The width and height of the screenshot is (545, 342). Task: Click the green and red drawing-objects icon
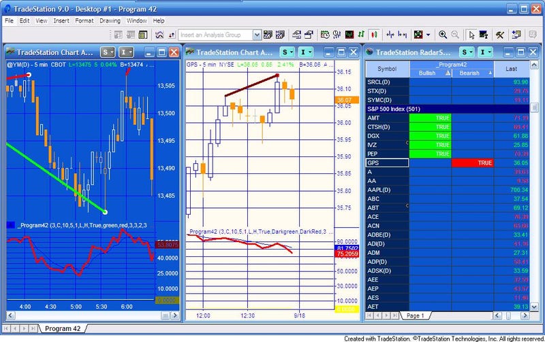(x=418, y=35)
